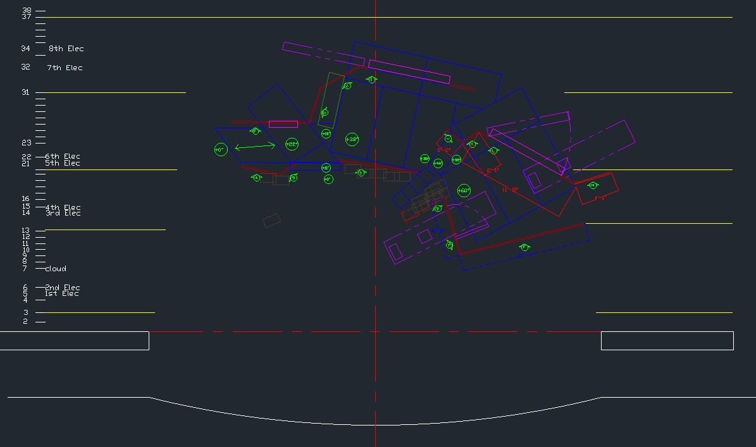Click the +0" elevation marker circle at far left
756x447 pixels.
pyautogui.click(x=220, y=150)
